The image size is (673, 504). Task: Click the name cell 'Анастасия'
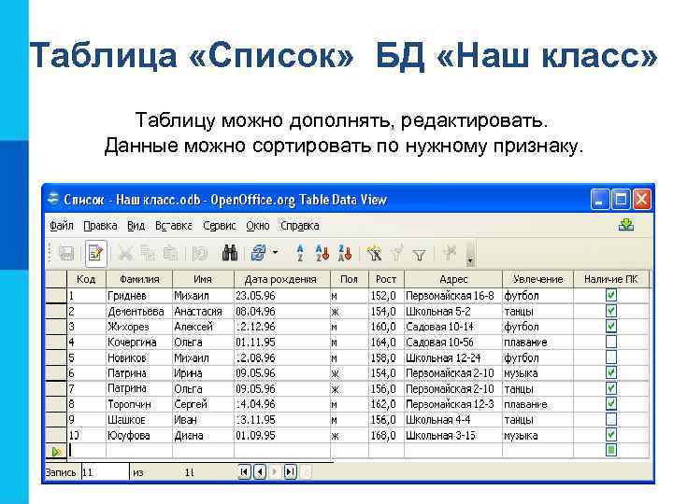pos(203,311)
